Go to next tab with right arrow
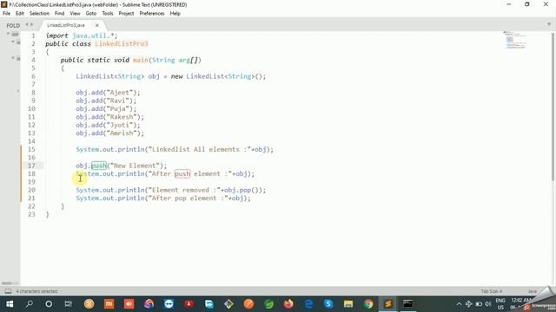Viewport: 556px width, 312px height. click(32, 25)
